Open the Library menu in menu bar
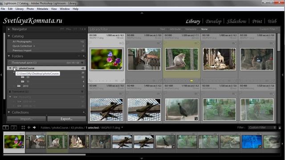Screen dimensions: 285x160 tap(20, 9)
